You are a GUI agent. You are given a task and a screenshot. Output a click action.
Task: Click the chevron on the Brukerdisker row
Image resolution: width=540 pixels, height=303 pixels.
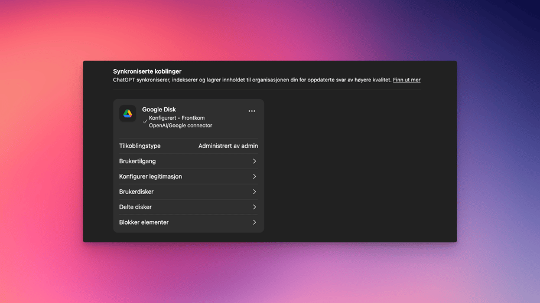pos(255,192)
